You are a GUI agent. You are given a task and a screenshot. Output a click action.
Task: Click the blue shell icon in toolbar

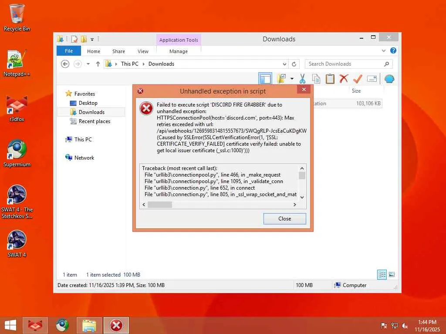point(389,79)
